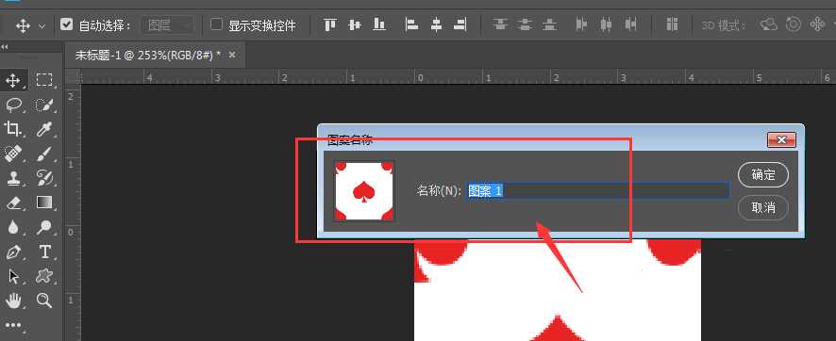Select the Move tool in the toolbox
The height and width of the screenshot is (341, 836).
(13, 80)
